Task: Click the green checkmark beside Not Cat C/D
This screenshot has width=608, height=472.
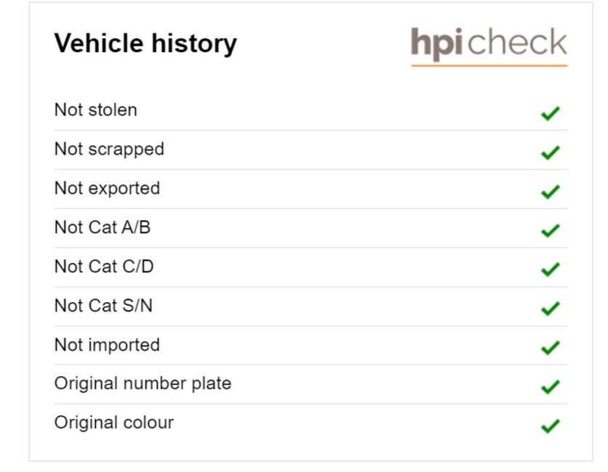Action: [550, 269]
